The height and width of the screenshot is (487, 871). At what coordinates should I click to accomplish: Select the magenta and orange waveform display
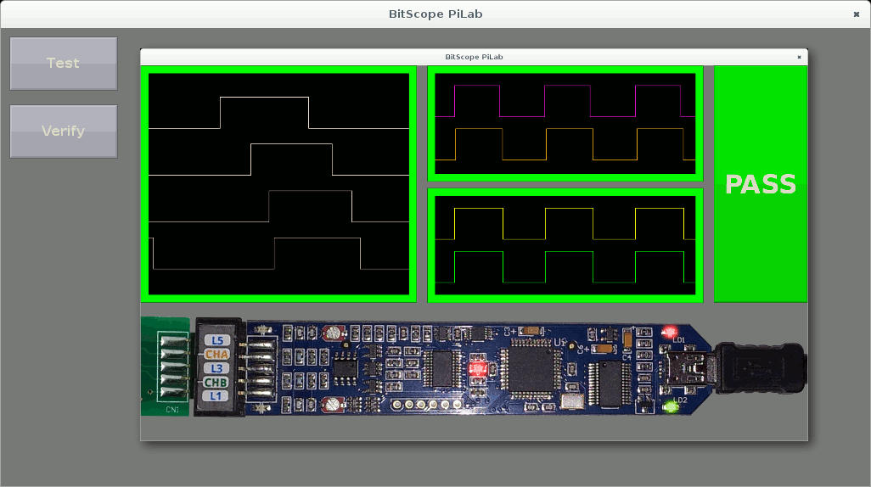(x=565, y=124)
